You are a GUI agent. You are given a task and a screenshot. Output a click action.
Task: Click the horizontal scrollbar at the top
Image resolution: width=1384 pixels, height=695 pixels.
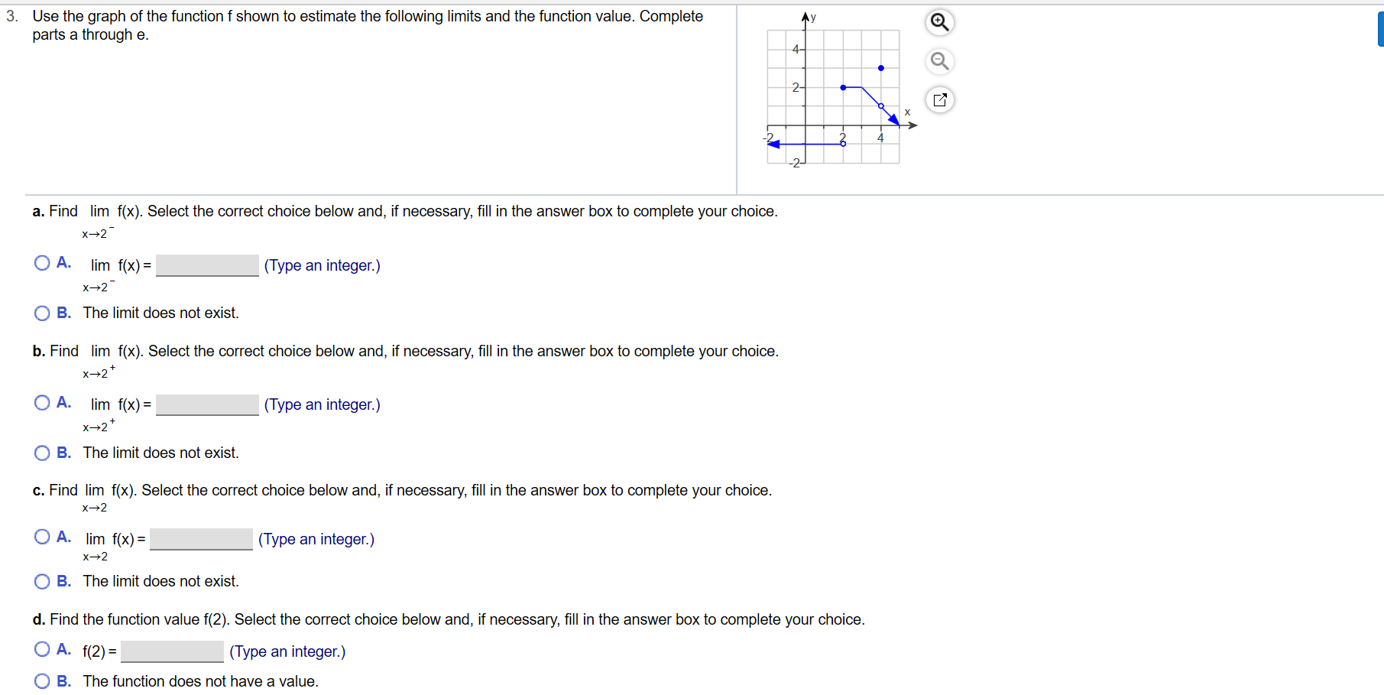[688, 2]
